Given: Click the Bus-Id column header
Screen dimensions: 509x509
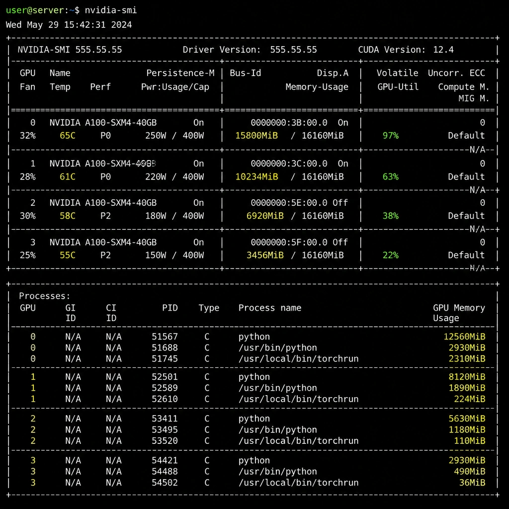Looking at the screenshot, I should pos(246,73).
